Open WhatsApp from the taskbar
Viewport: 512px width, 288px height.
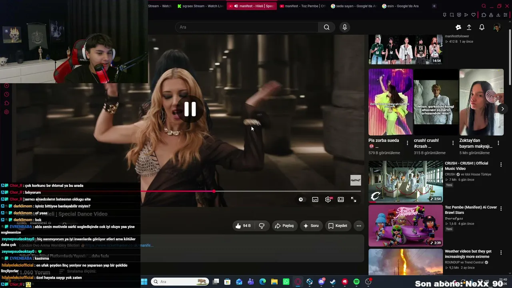point(286,282)
